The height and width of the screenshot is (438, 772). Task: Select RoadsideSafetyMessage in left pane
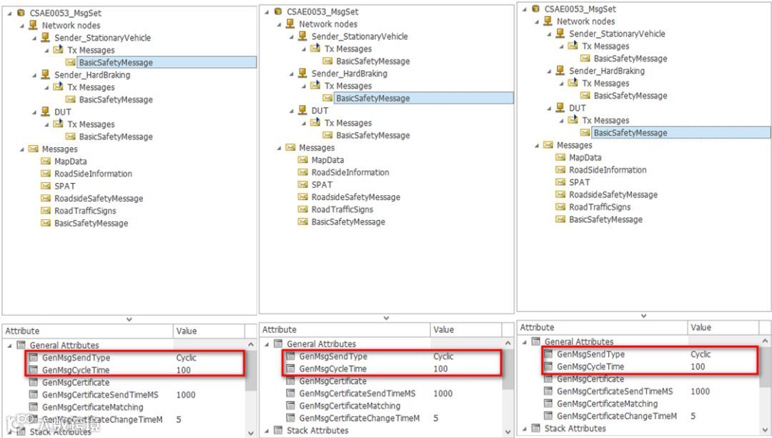(x=99, y=199)
